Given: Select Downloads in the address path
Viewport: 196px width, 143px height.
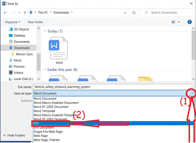Looking at the screenshot, I should coord(61,12).
